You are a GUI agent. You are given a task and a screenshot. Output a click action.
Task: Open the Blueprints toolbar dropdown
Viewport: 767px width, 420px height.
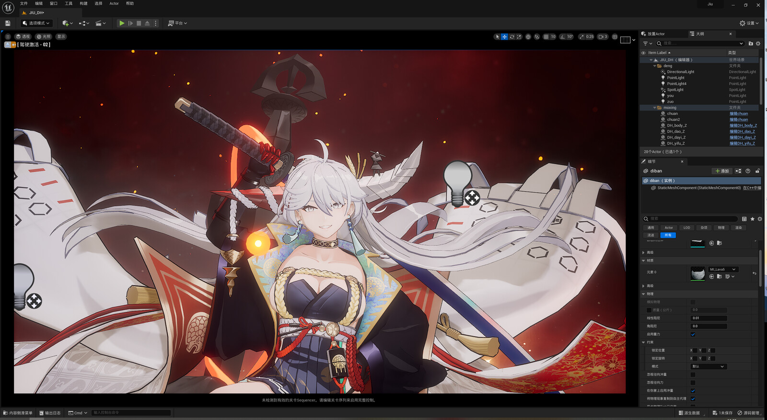84,23
